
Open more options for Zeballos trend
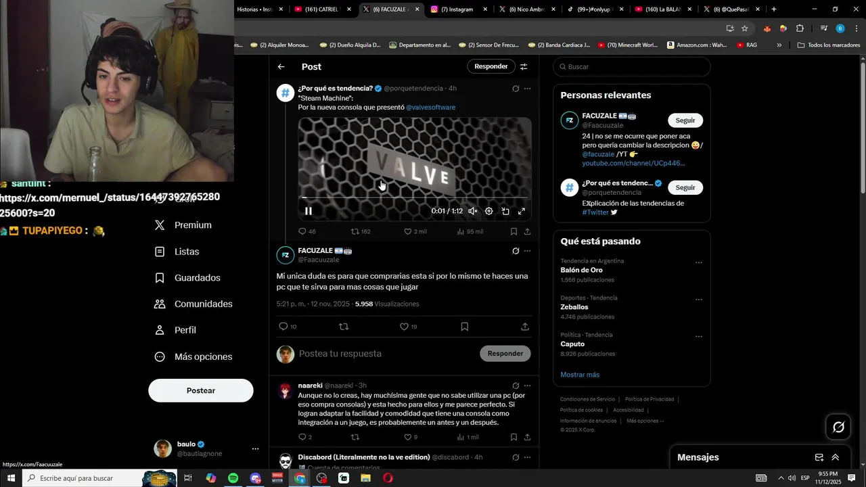[699, 300]
